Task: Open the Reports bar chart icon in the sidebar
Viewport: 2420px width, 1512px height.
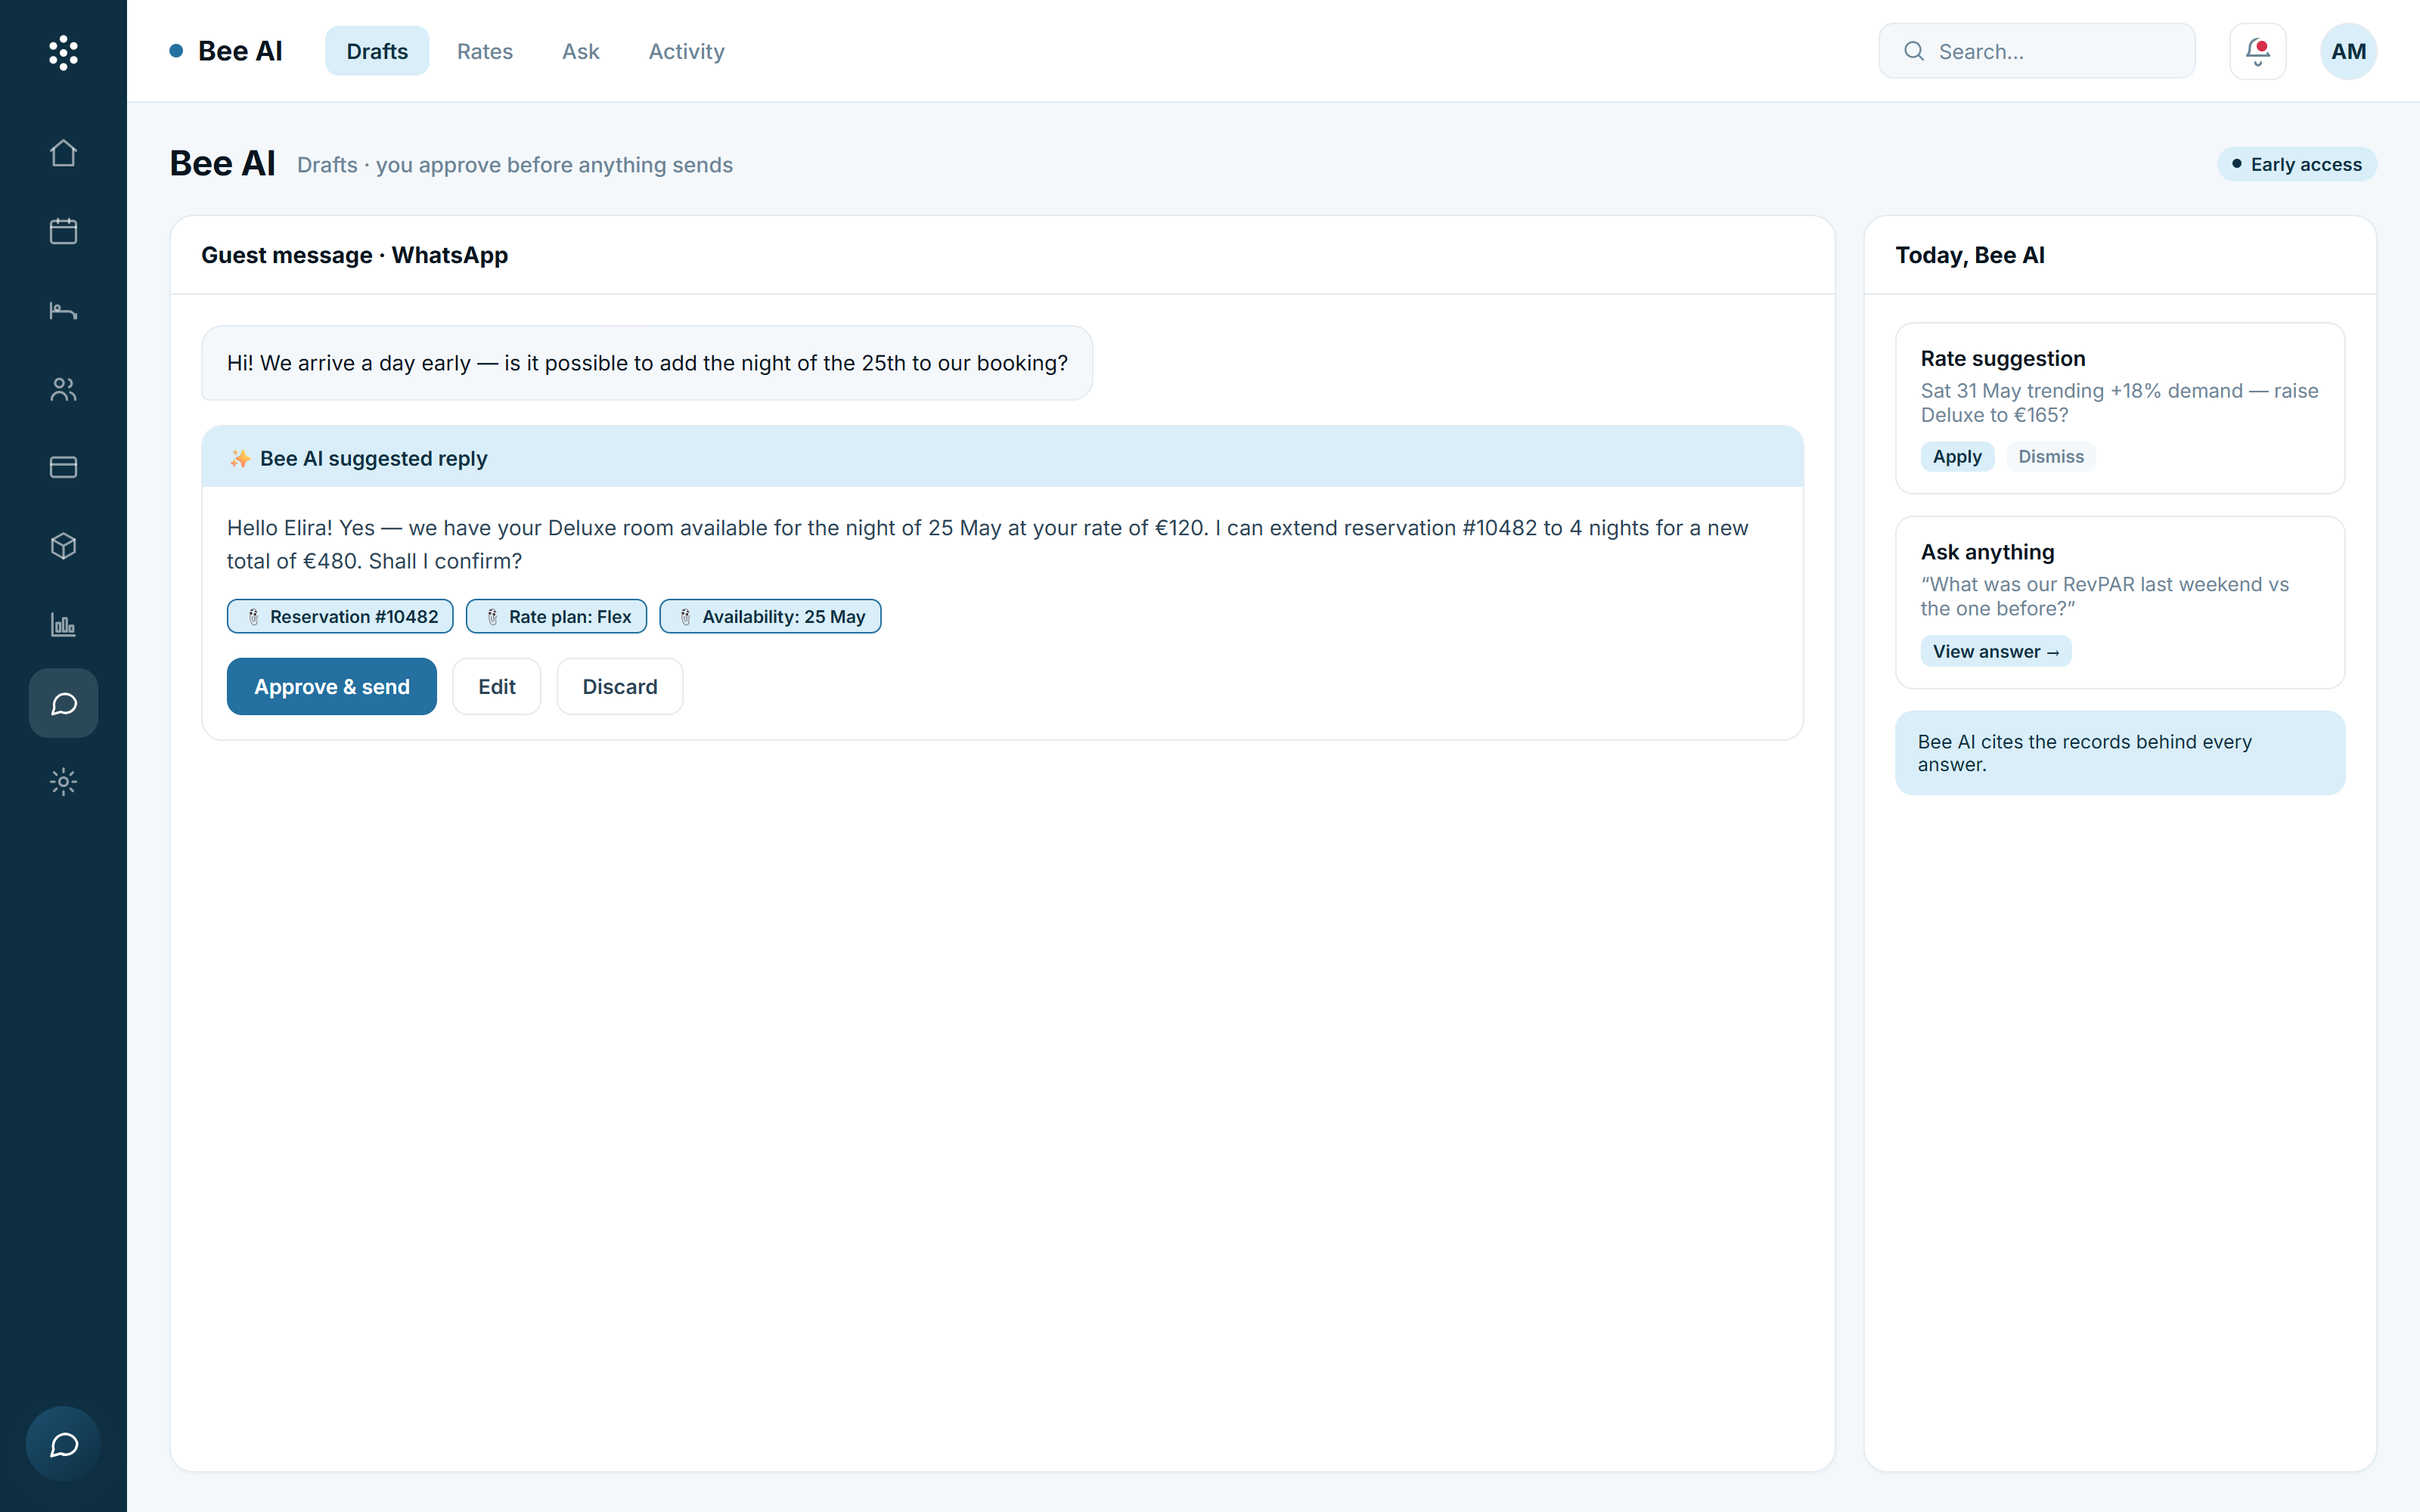Action: click(63, 625)
